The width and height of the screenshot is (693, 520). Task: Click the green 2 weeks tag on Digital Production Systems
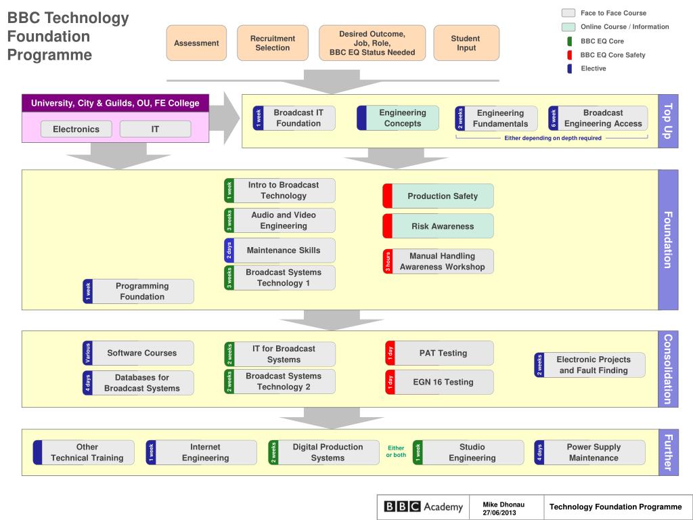[273, 452]
